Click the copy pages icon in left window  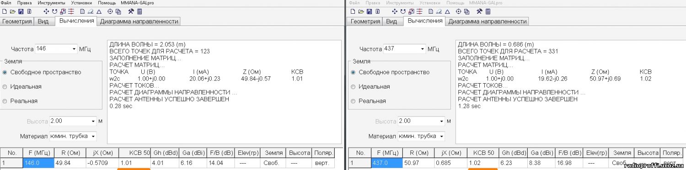tap(118, 11)
